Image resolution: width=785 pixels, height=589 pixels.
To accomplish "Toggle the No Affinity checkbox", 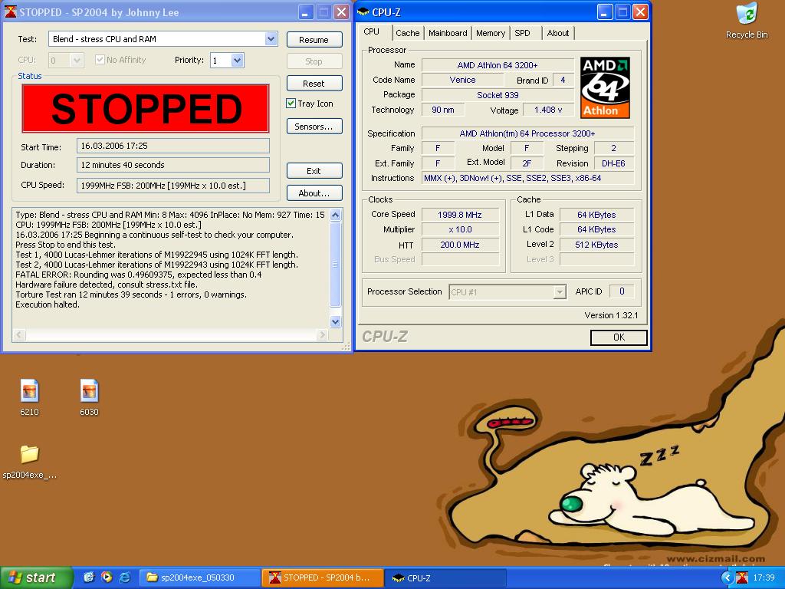I will pos(100,60).
